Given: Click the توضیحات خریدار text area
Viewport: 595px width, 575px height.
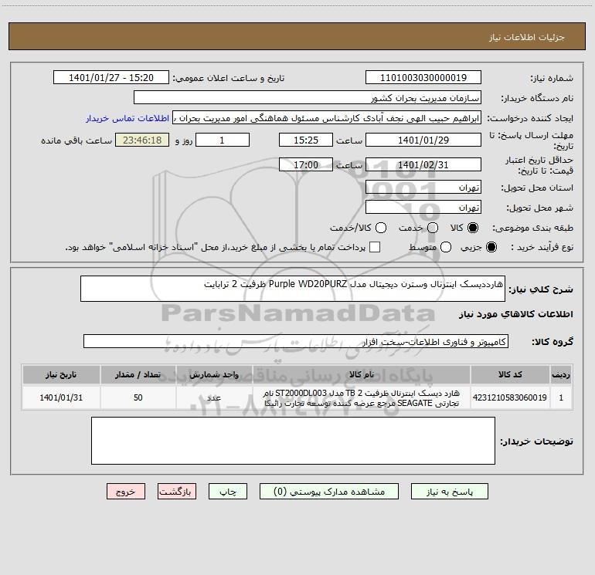Looking at the screenshot, I should (x=293, y=441).
